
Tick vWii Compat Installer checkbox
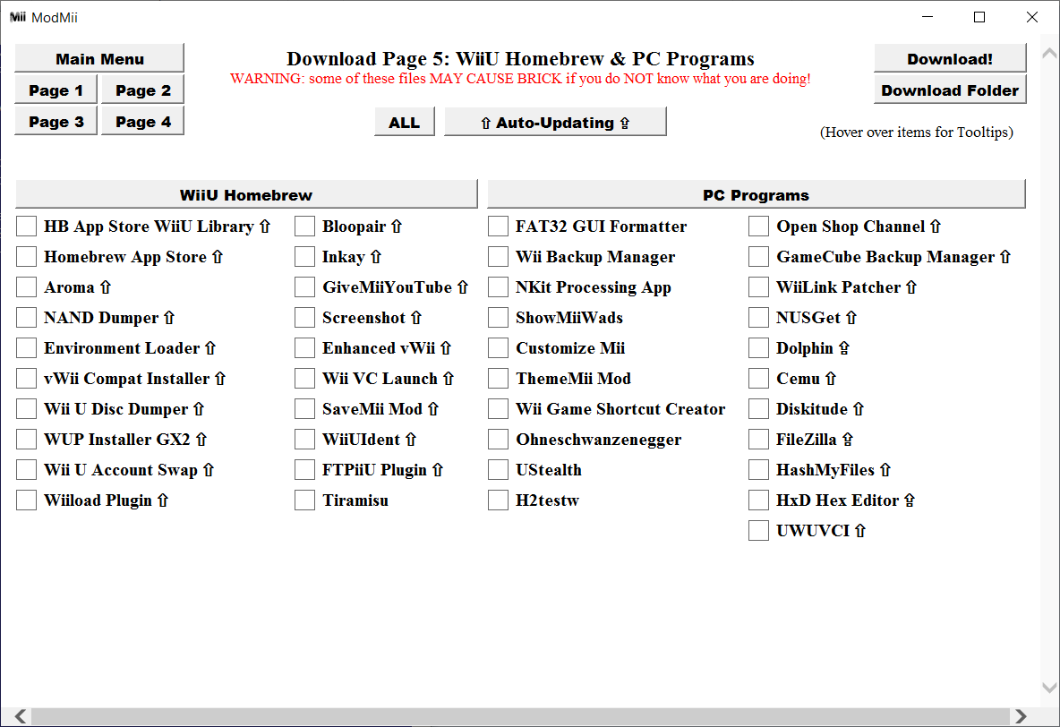click(26, 379)
